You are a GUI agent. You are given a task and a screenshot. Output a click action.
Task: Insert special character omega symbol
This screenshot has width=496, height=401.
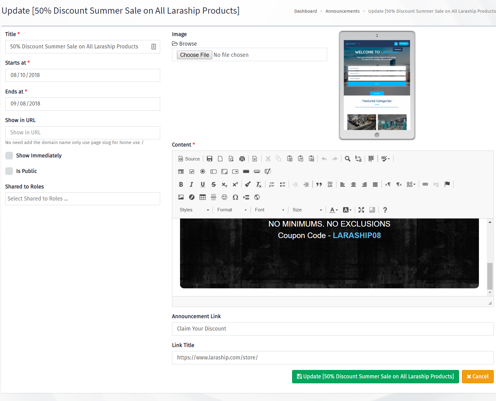(235, 197)
